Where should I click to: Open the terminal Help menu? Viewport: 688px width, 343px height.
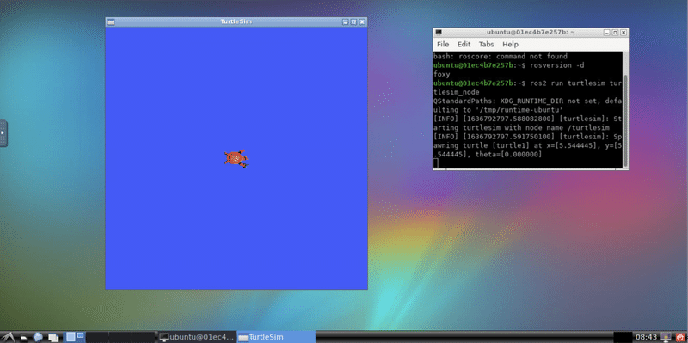pos(510,45)
